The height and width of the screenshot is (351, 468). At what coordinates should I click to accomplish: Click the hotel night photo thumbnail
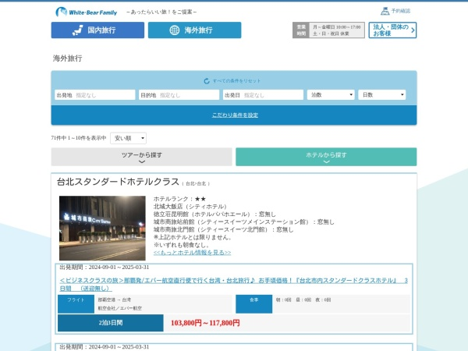pos(102,228)
